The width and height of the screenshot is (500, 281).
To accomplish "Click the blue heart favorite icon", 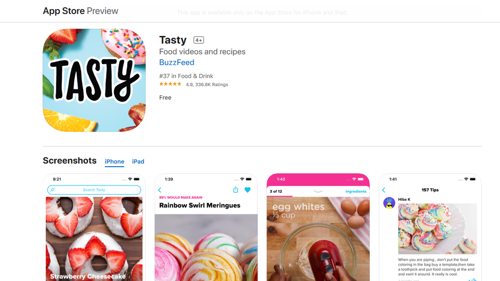I will (247, 190).
